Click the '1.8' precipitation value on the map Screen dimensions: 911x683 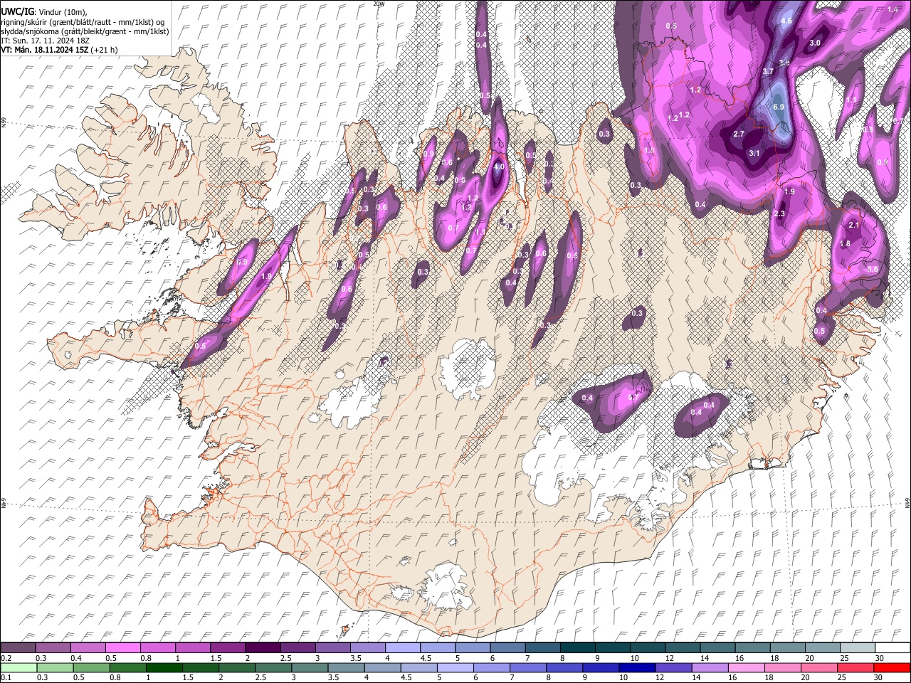tap(846, 243)
